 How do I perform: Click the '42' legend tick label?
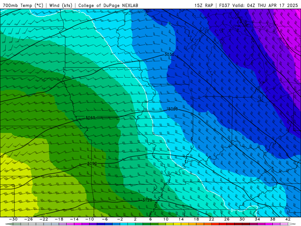288,219
